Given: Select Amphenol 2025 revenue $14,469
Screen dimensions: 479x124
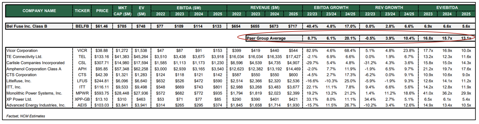Looking at the screenshot, I should click(x=293, y=69).
